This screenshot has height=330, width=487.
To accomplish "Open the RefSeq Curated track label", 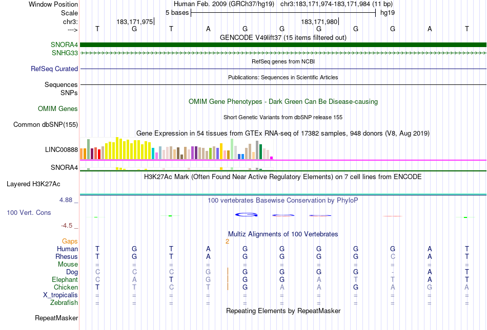I will 54,69.
